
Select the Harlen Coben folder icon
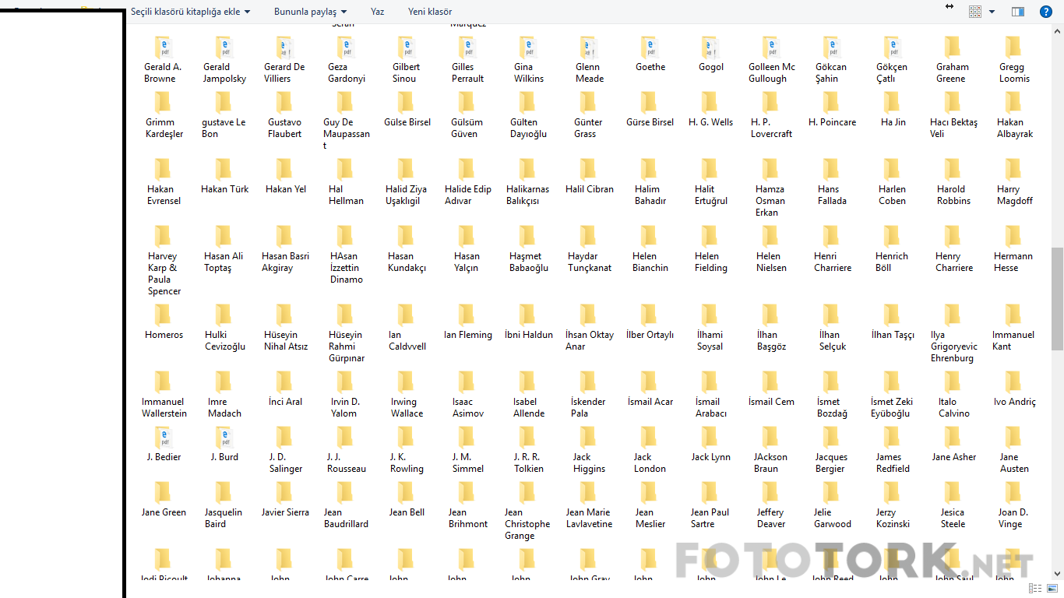click(x=892, y=170)
